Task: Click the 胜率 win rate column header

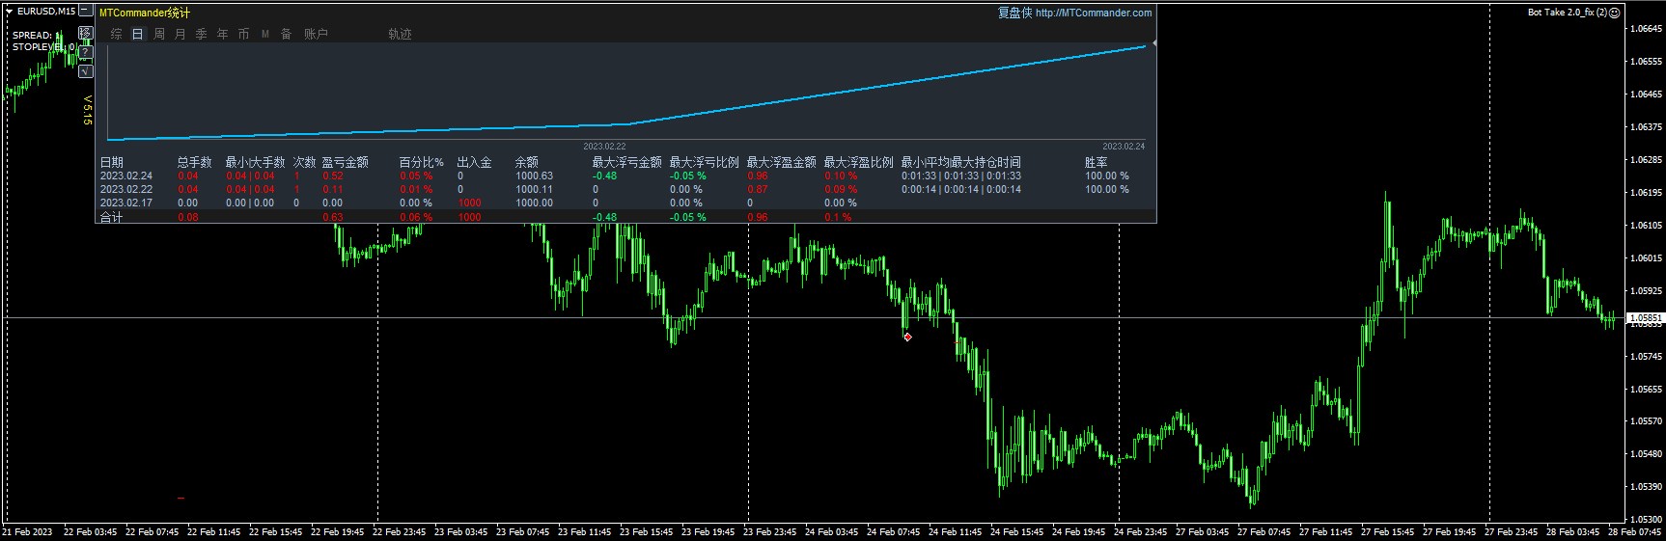Action: pos(1096,162)
